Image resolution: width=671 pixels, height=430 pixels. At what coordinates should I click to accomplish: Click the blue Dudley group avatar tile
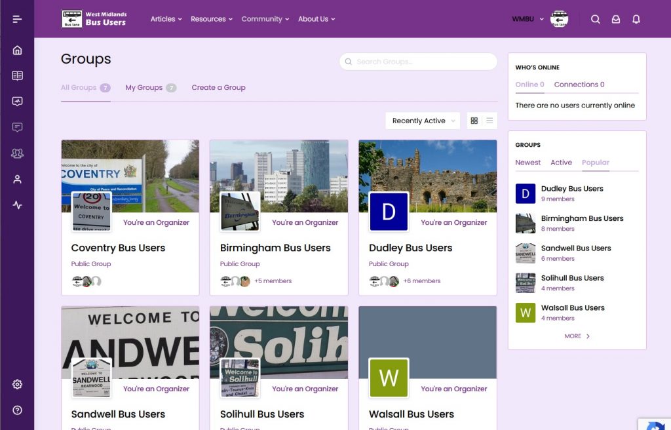(x=389, y=212)
